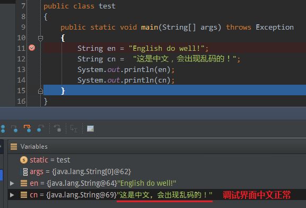Click the en variable object icon
Viewport: 306px width, 208px height.
[24, 183]
